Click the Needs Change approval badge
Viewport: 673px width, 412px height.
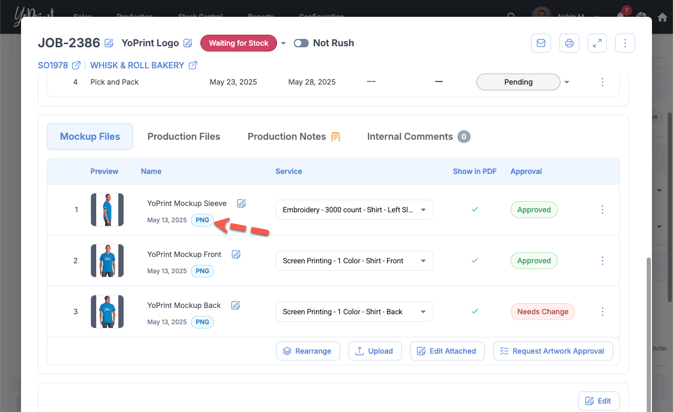[x=543, y=312]
